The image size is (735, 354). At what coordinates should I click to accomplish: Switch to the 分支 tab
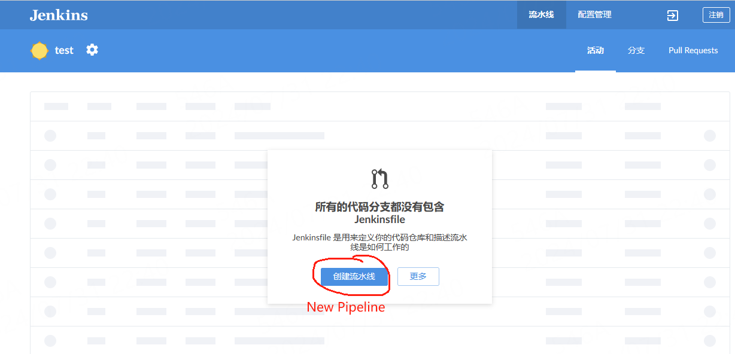tap(636, 50)
